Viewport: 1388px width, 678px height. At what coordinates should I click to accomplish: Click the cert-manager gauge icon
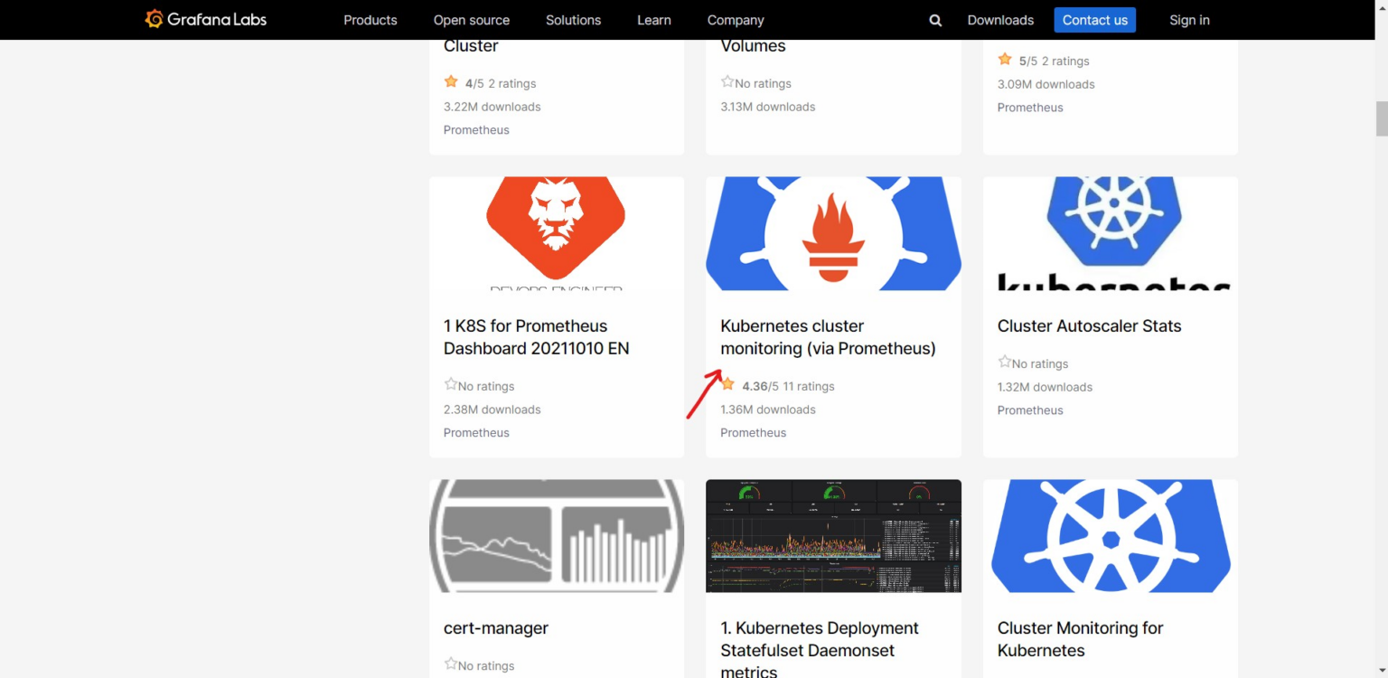point(556,535)
